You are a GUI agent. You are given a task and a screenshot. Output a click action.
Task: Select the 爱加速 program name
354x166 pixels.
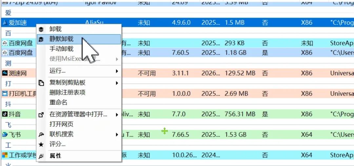18,23
